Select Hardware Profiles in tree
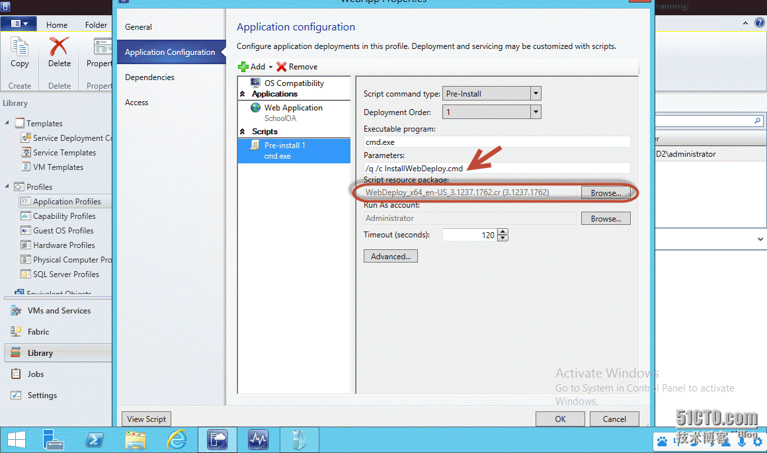This screenshot has width=767, height=453. coord(58,245)
